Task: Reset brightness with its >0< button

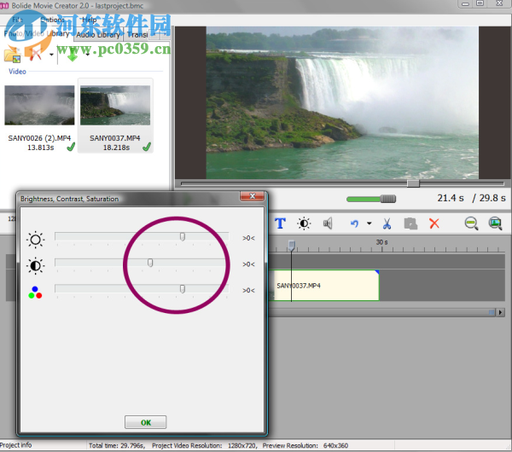Action: (248, 238)
